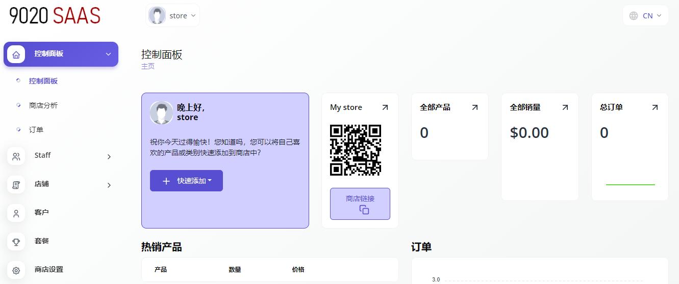Open the Staff menu item
This screenshot has height=284, width=679.
click(x=61, y=156)
